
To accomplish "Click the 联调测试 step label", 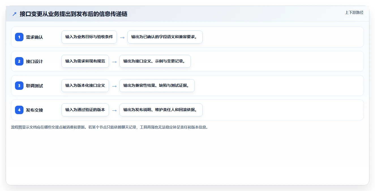I will point(35,86).
